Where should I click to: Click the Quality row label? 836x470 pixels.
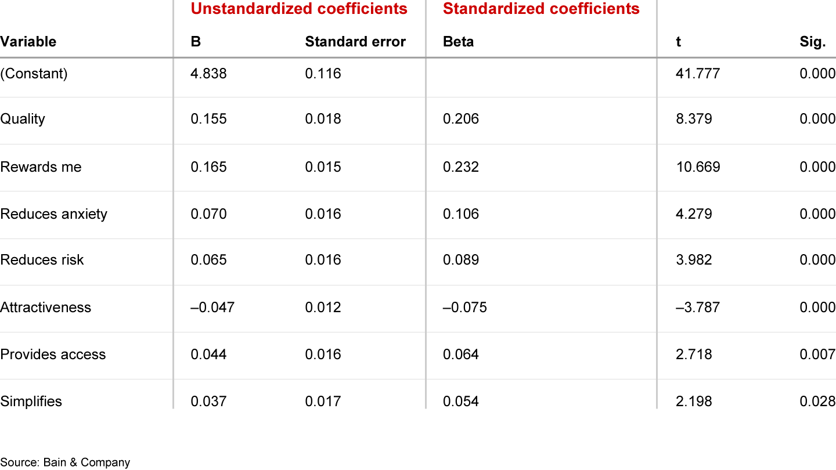point(23,119)
